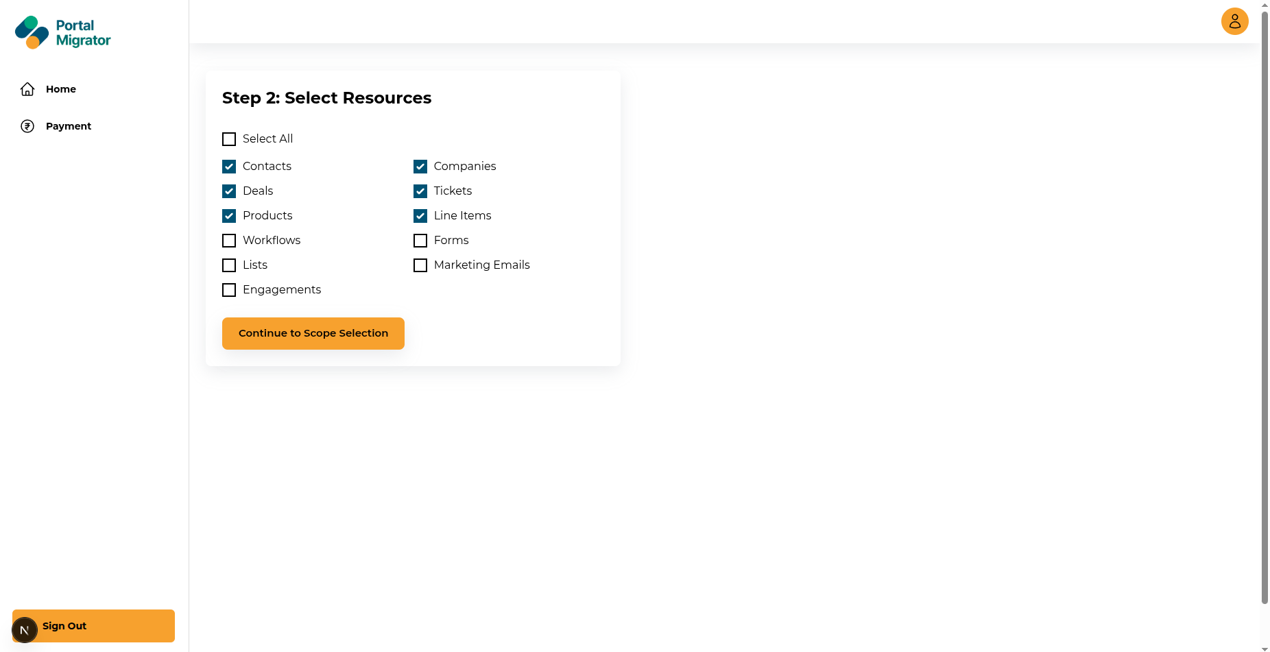Image resolution: width=1270 pixels, height=652 pixels.
Task: Uncheck the Contacts resource
Action: coord(229,166)
